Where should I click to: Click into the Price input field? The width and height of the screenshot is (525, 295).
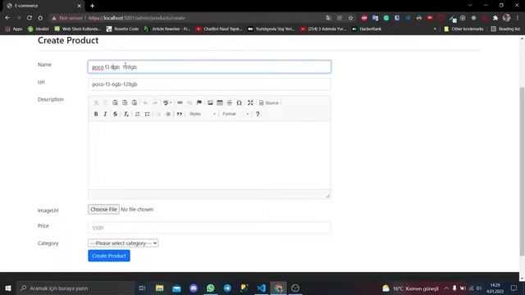click(x=210, y=228)
